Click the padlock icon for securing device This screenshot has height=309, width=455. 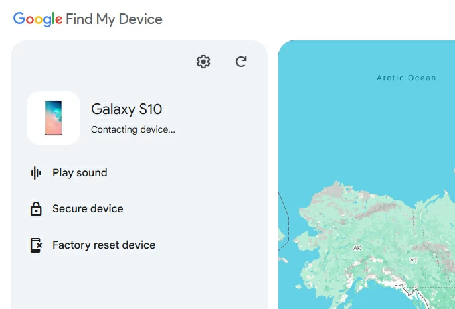pos(36,209)
